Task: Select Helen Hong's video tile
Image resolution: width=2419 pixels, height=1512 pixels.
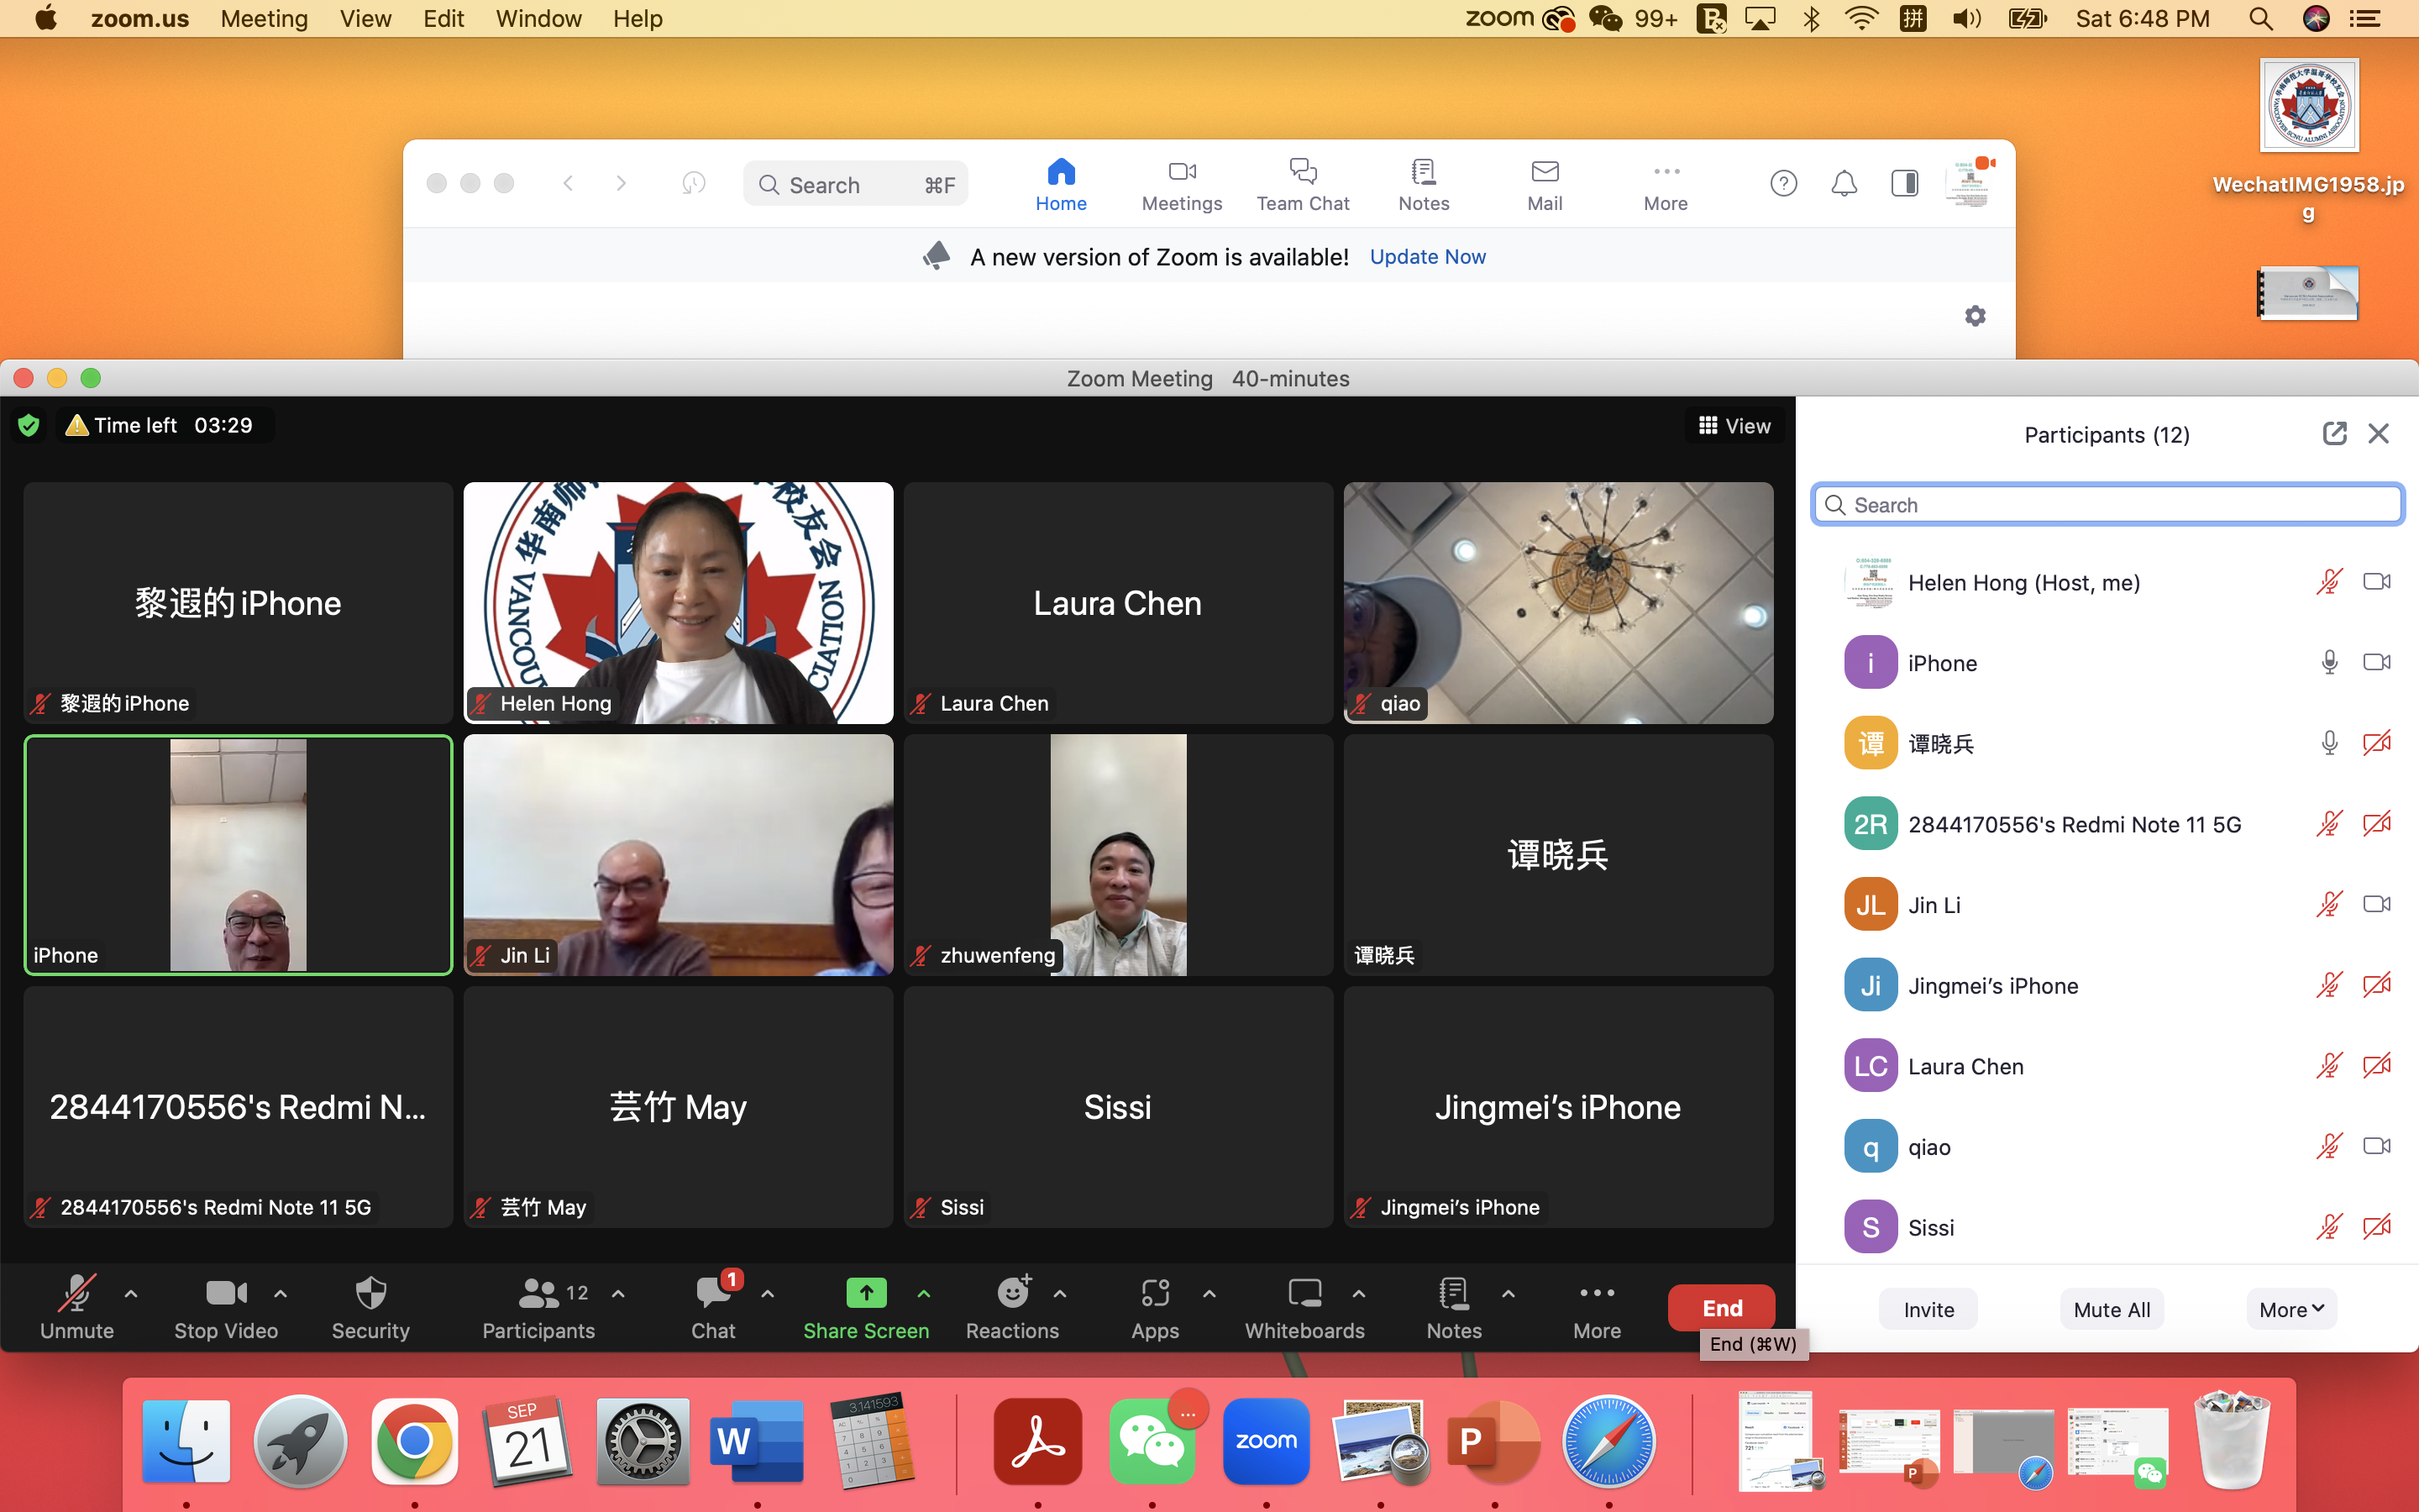Action: (678, 603)
